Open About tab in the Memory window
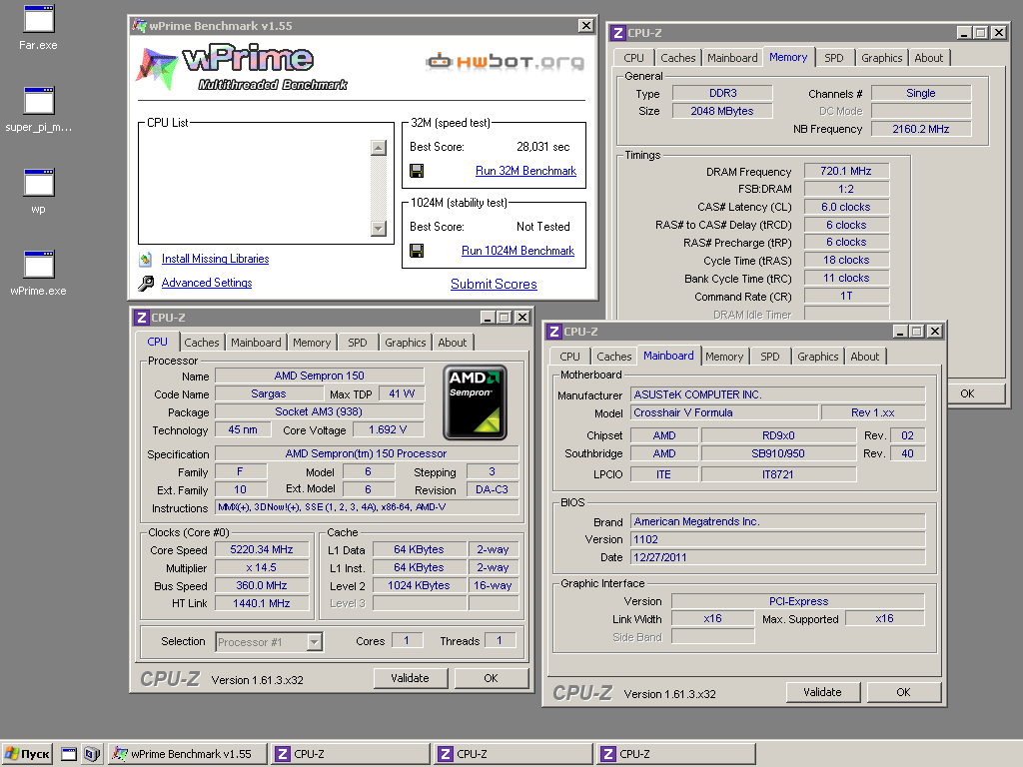Image resolution: width=1023 pixels, height=767 pixels. (928, 58)
